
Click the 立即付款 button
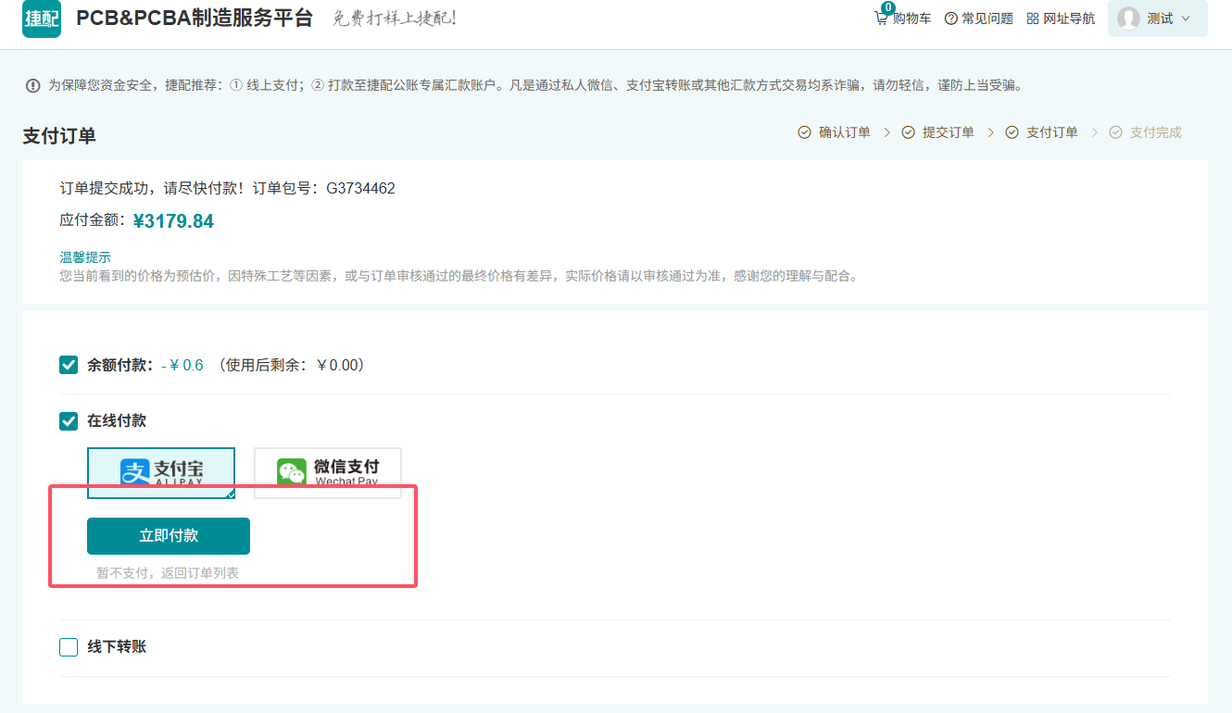pyautogui.click(x=169, y=536)
